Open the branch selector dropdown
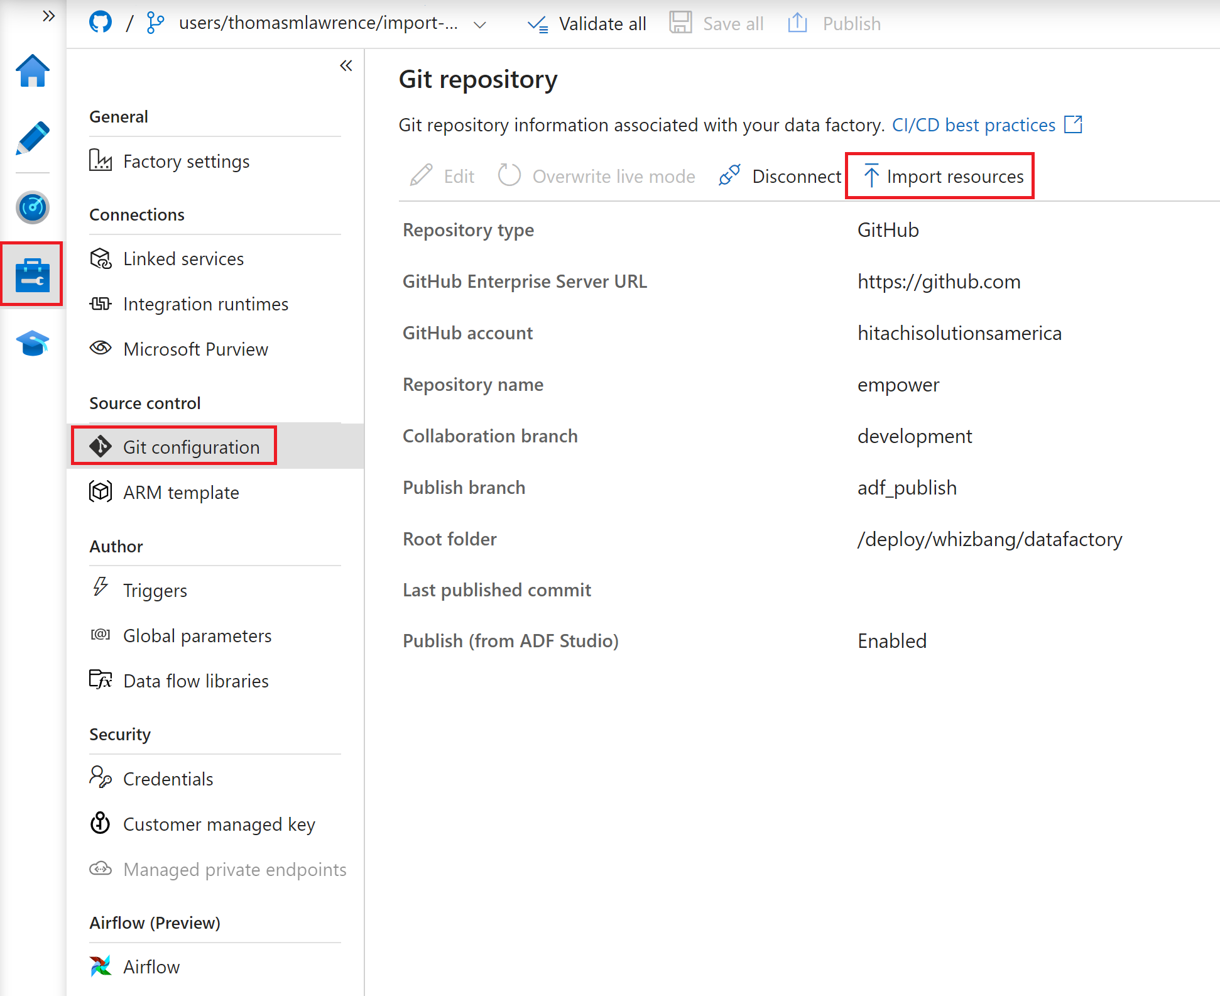The image size is (1220, 996). click(481, 25)
